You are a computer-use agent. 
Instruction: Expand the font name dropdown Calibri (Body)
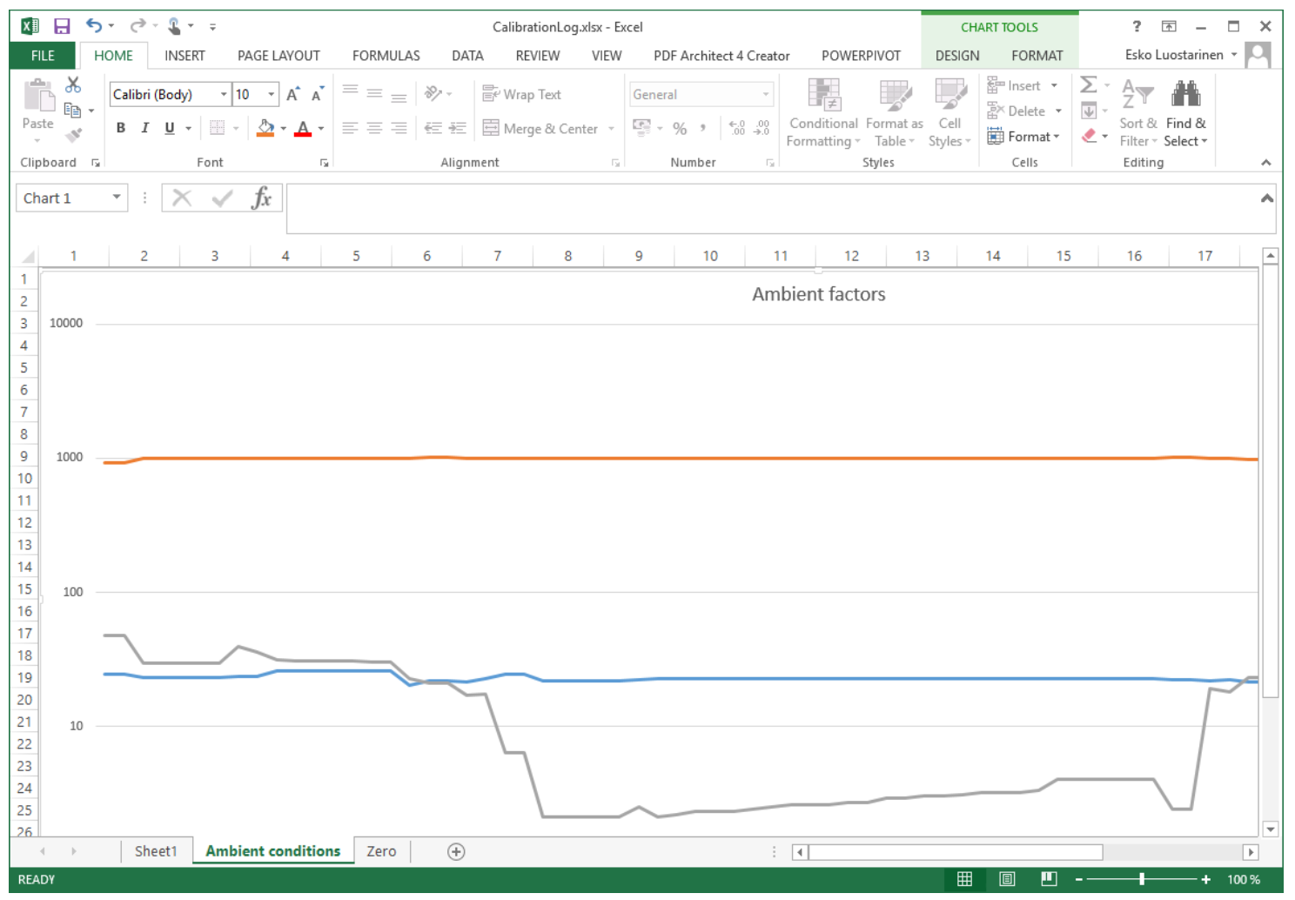tap(224, 94)
